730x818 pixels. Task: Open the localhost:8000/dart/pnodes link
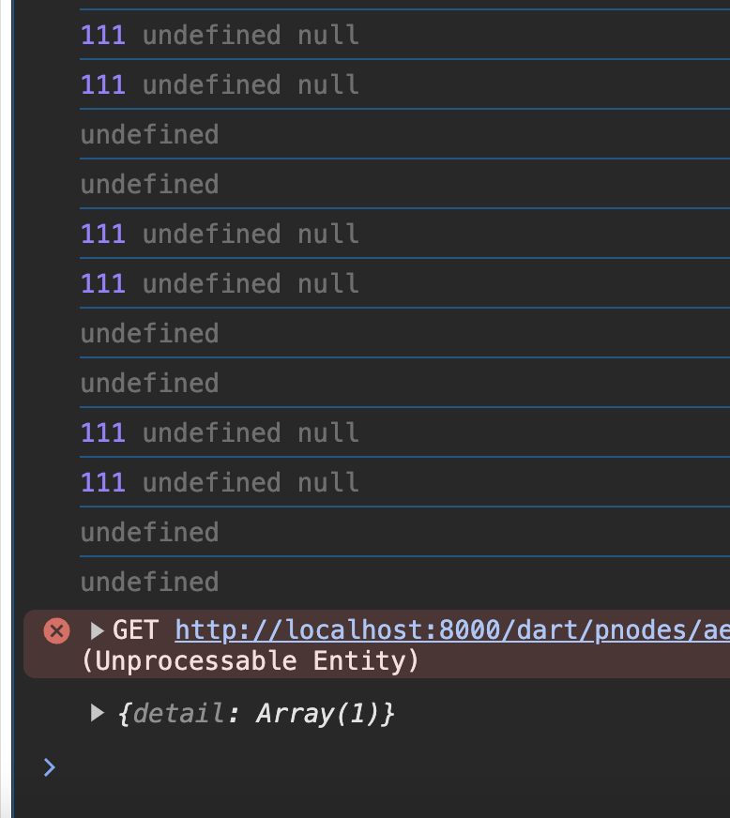pos(452,630)
